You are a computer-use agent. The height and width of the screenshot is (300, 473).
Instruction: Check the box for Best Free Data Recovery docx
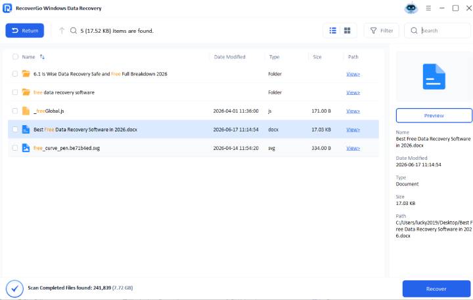click(14, 130)
